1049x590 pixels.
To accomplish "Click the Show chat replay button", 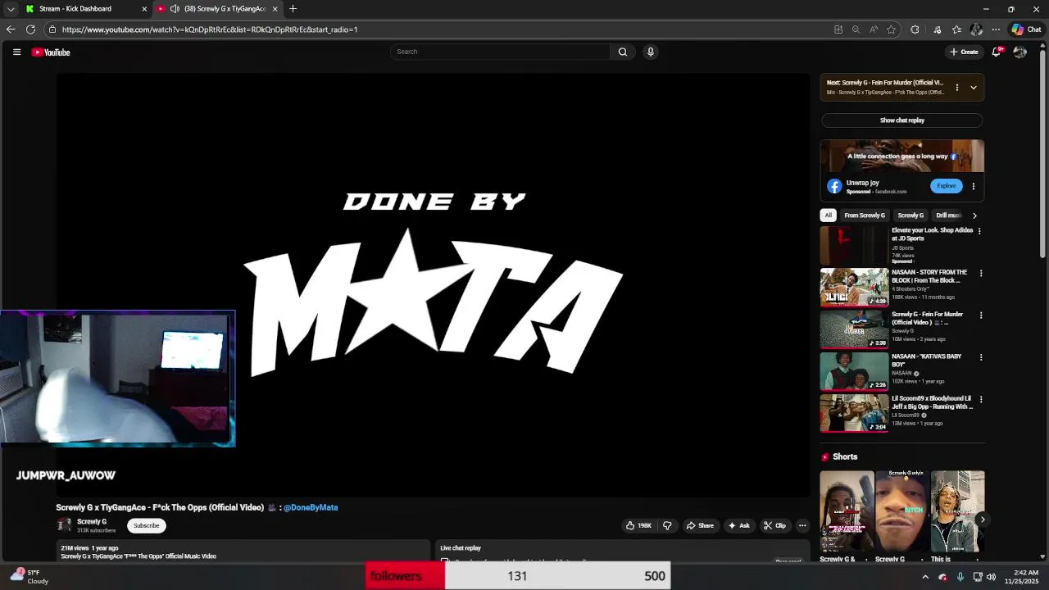I will [x=902, y=120].
